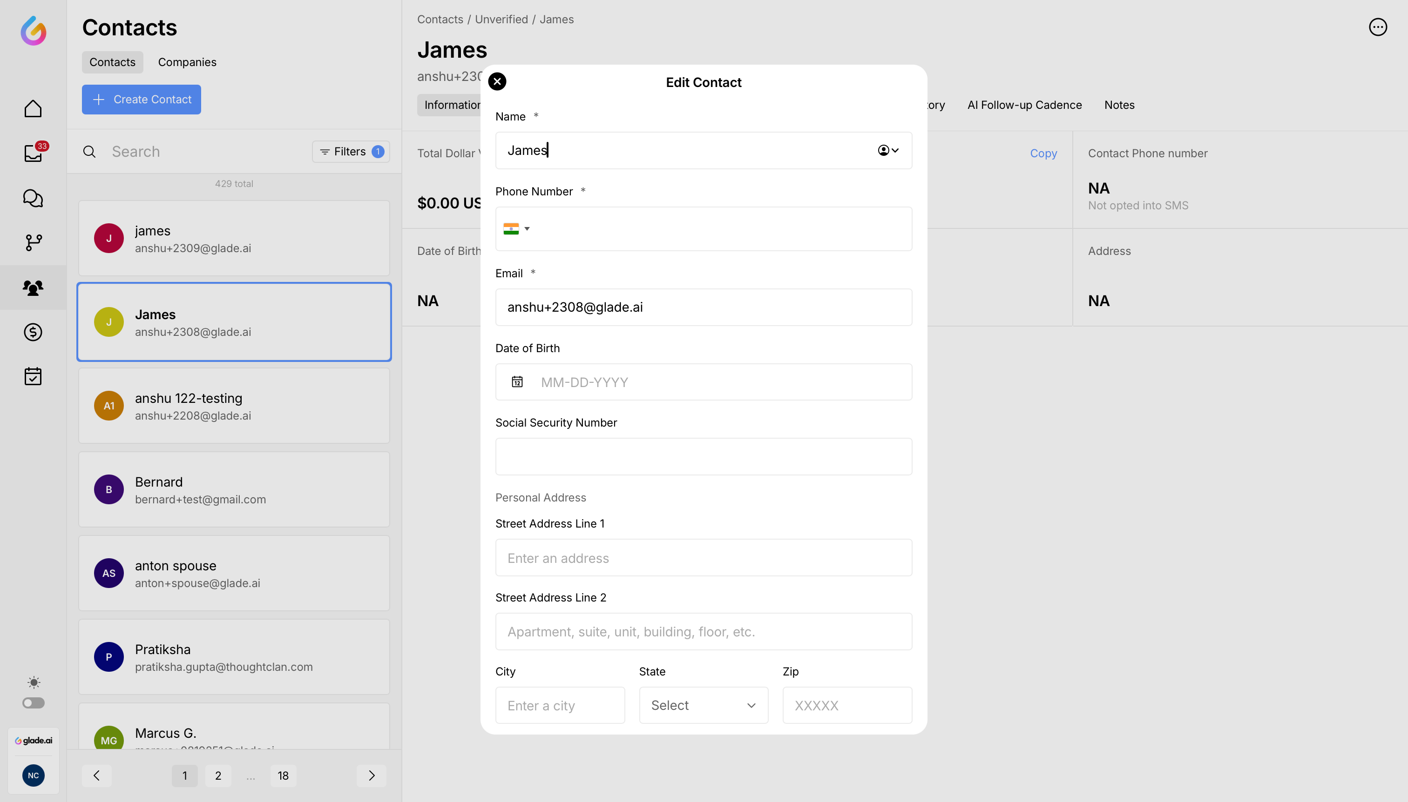Switch to the Companies tab
This screenshot has height=802, width=1408.
tap(187, 62)
